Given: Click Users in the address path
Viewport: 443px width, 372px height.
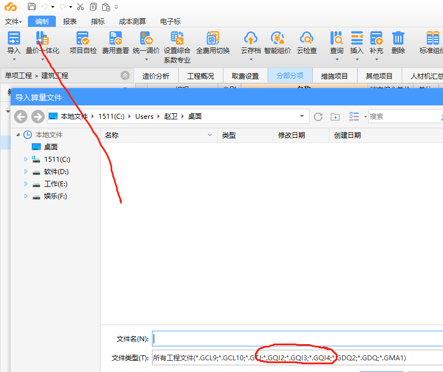Looking at the screenshot, I should click(144, 116).
